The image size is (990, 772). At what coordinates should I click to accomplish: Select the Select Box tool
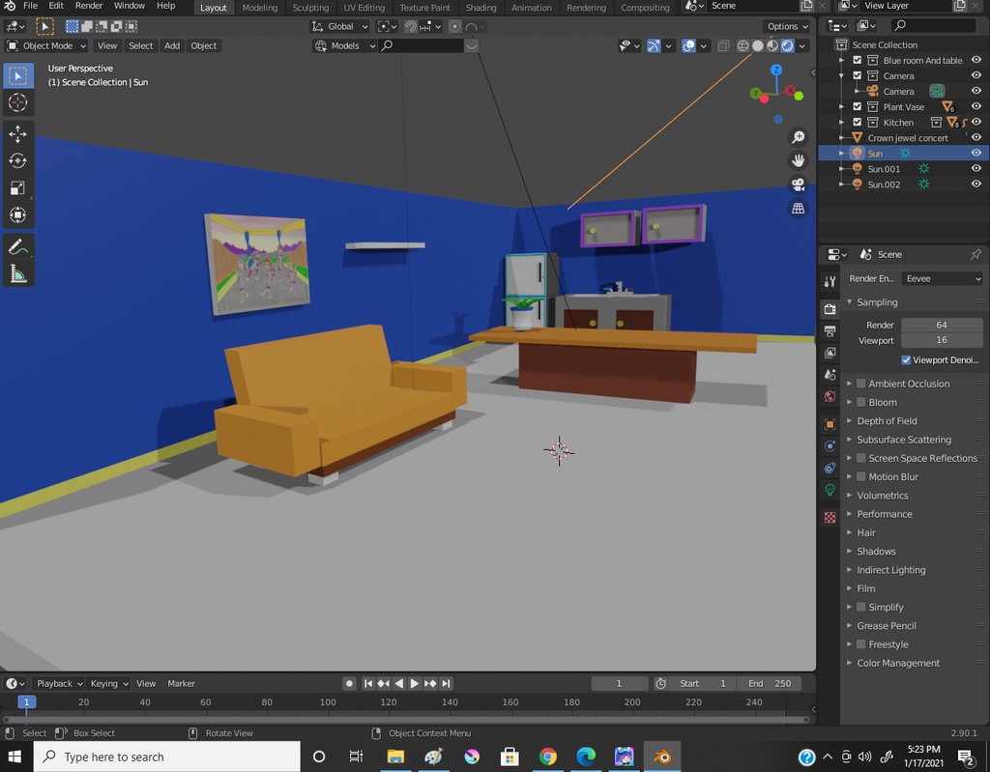pos(17,75)
